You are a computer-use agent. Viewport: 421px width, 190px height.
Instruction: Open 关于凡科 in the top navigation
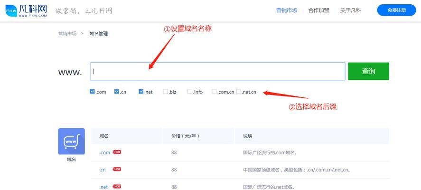[351, 10]
